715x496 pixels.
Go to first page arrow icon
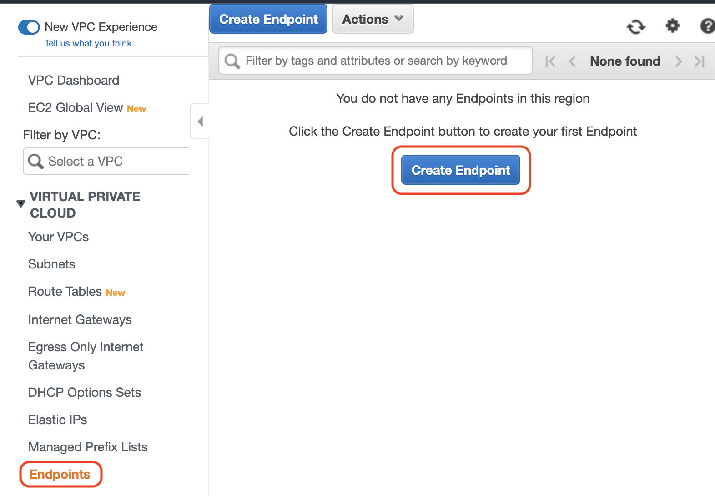tap(550, 61)
